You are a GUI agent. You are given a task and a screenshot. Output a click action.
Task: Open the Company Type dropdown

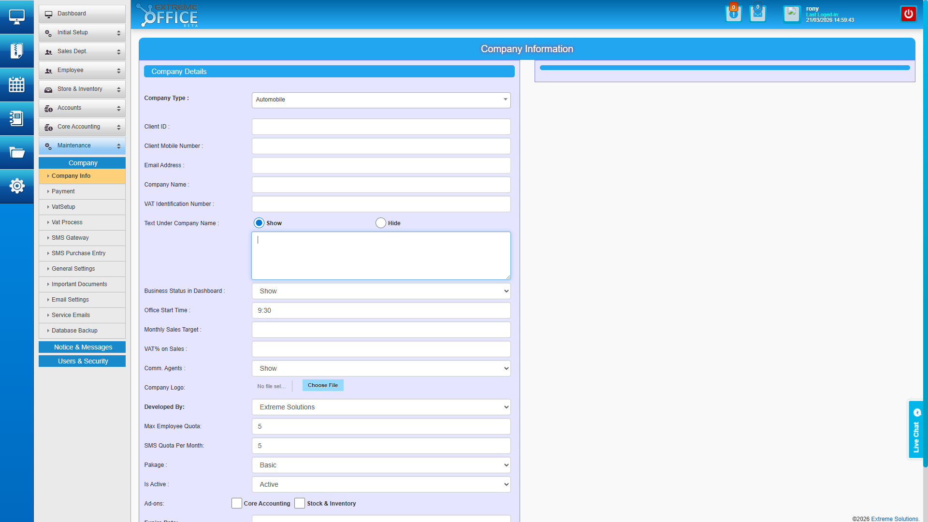click(x=381, y=100)
